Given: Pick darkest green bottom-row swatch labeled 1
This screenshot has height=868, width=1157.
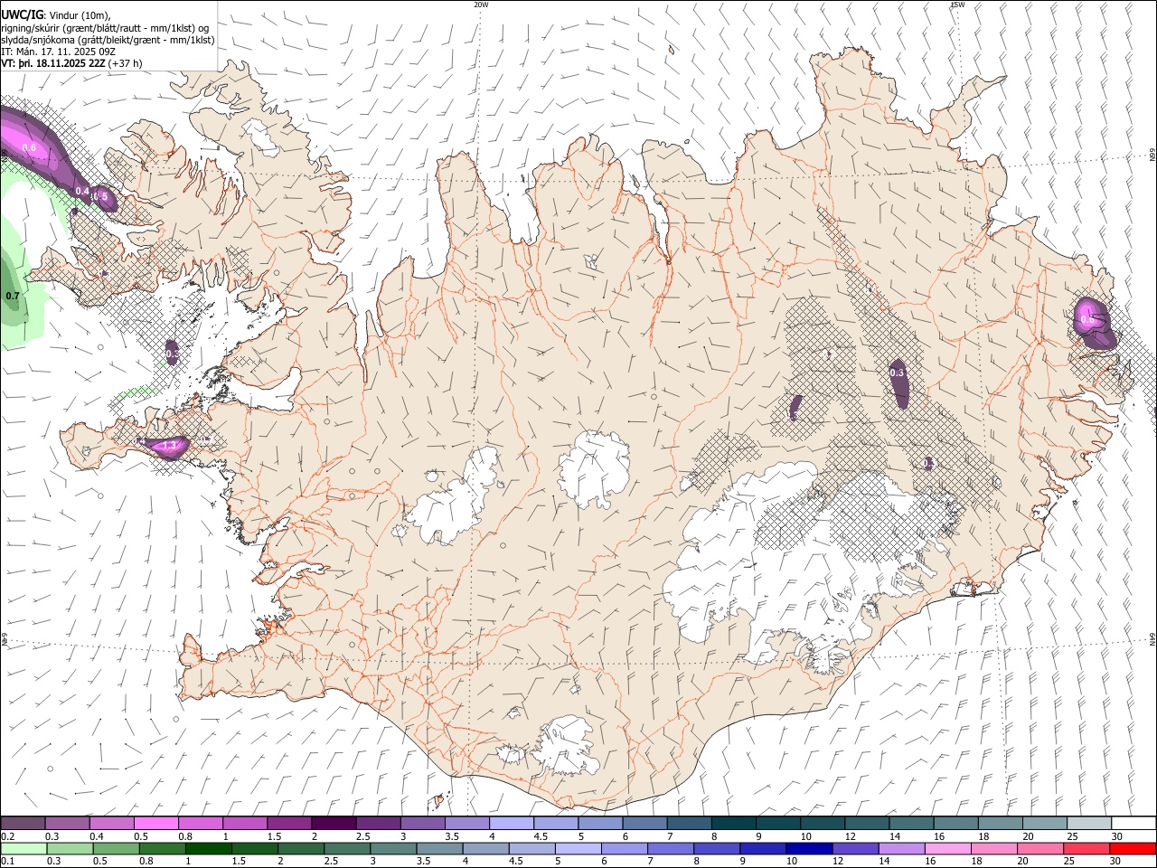Looking at the screenshot, I should click(x=209, y=848).
